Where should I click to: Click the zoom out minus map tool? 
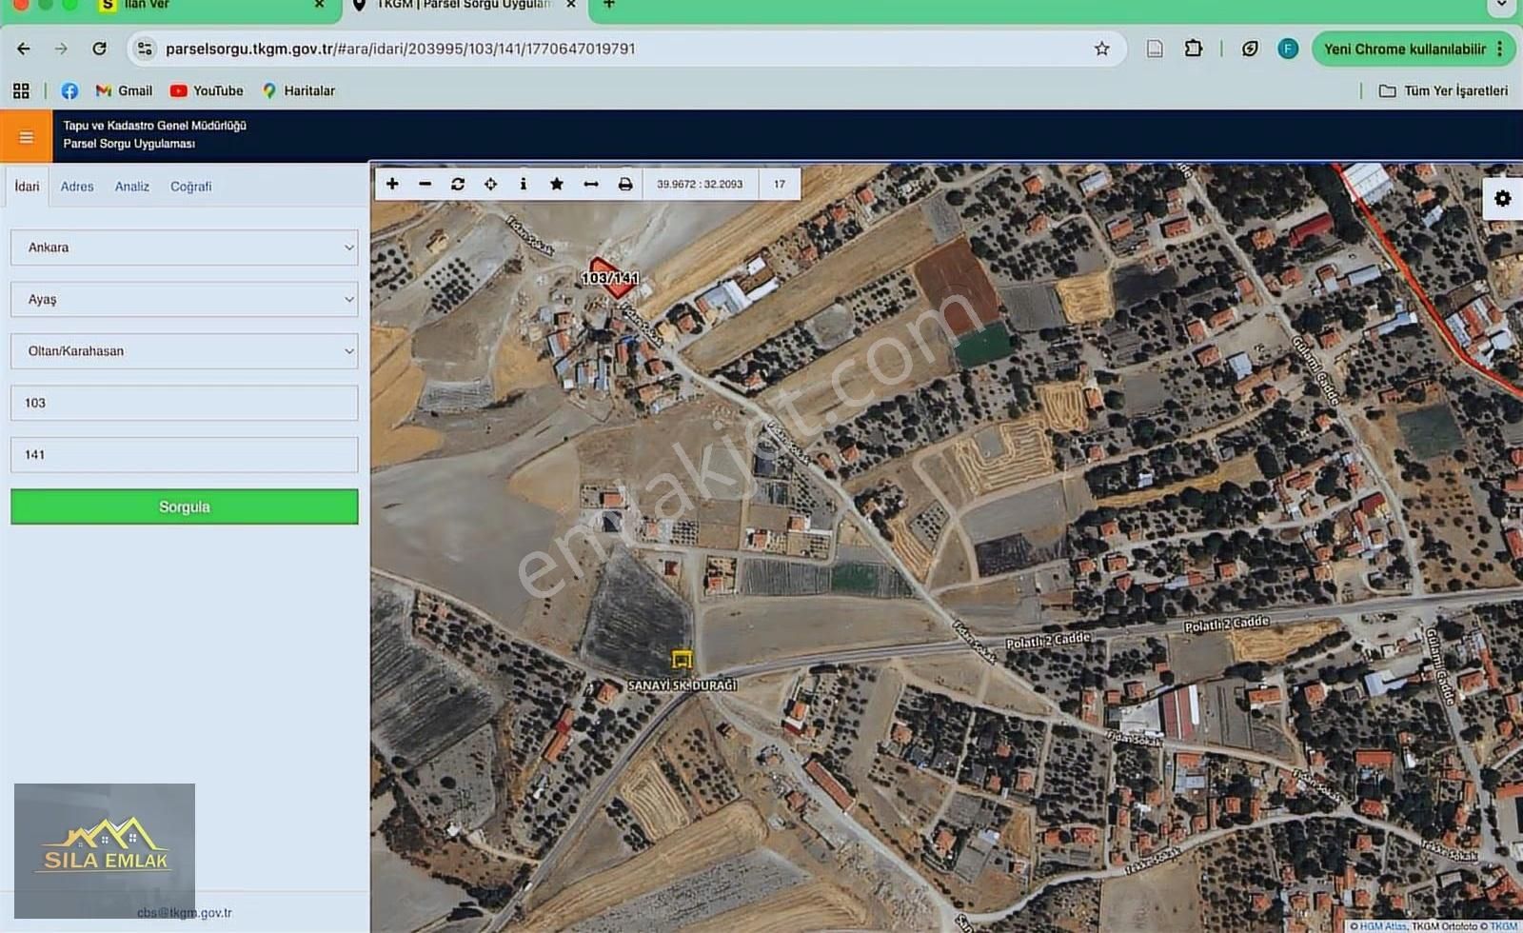425,184
